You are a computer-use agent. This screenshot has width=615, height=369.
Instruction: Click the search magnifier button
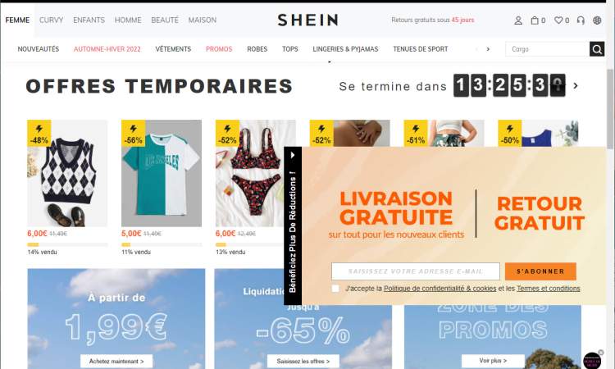(597, 49)
